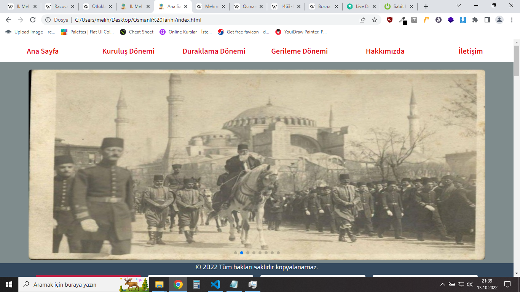
Task: Reload the current page
Action: coord(33,20)
